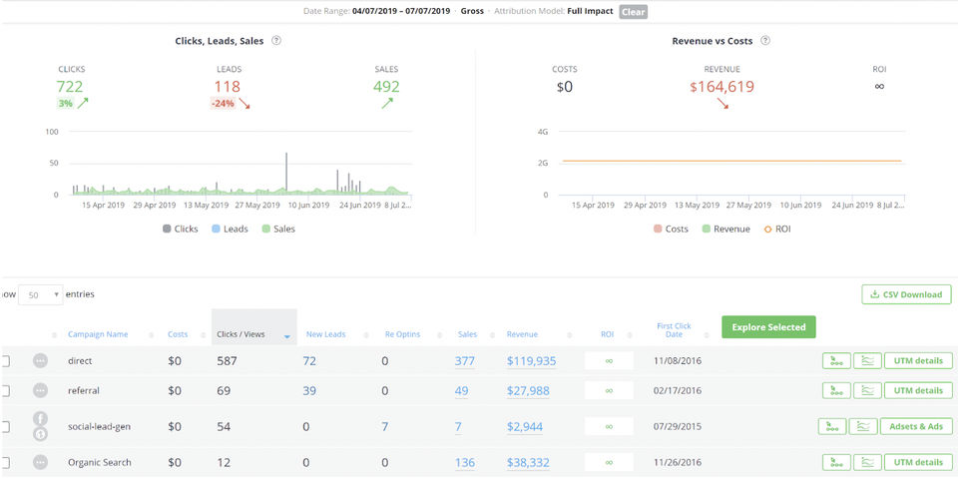
Task: Open the help icon beside Revenue vs Costs
Action: 765,41
